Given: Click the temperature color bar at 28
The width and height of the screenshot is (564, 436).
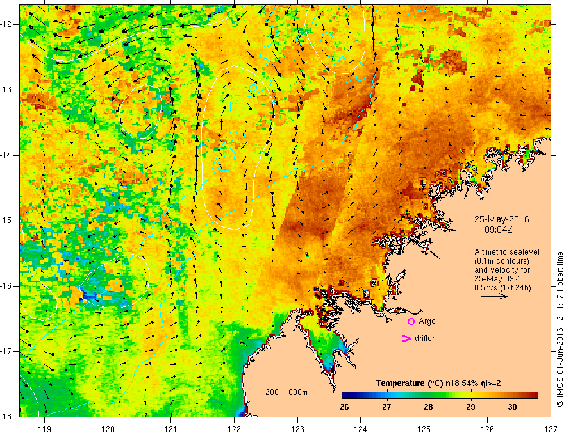Looking at the screenshot, I should (x=428, y=396).
